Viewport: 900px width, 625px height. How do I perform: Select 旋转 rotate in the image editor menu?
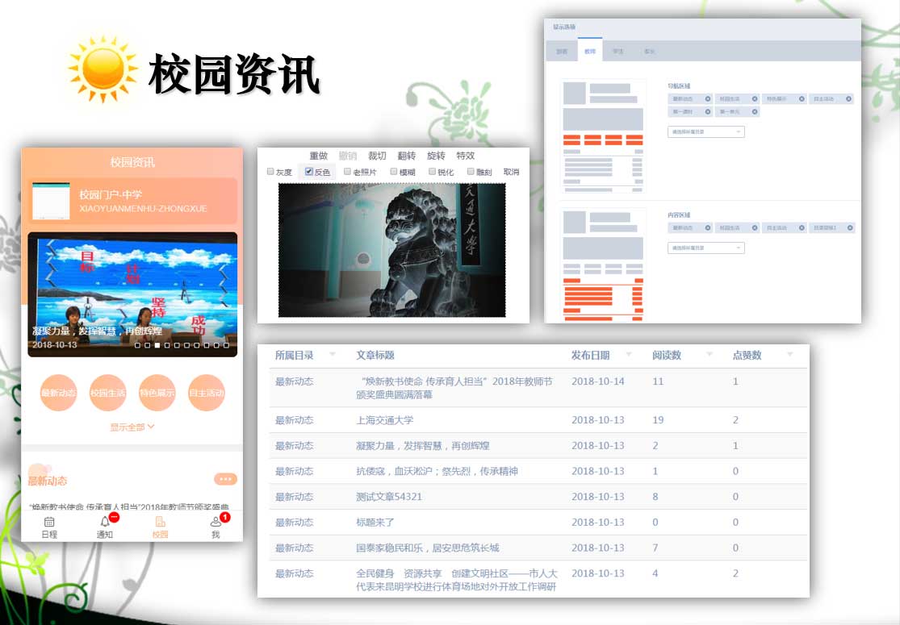click(x=436, y=156)
